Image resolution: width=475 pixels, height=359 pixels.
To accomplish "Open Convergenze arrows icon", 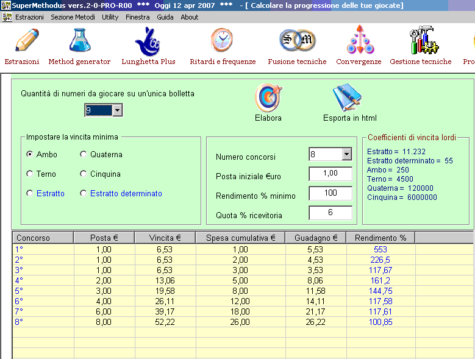I will tap(360, 40).
